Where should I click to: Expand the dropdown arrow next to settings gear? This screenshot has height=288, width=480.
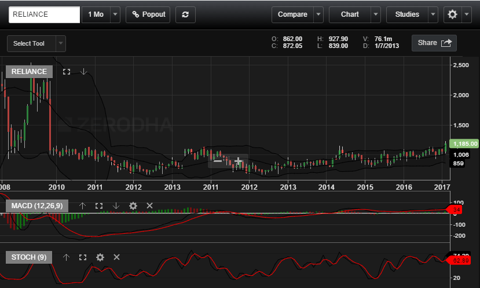click(467, 14)
